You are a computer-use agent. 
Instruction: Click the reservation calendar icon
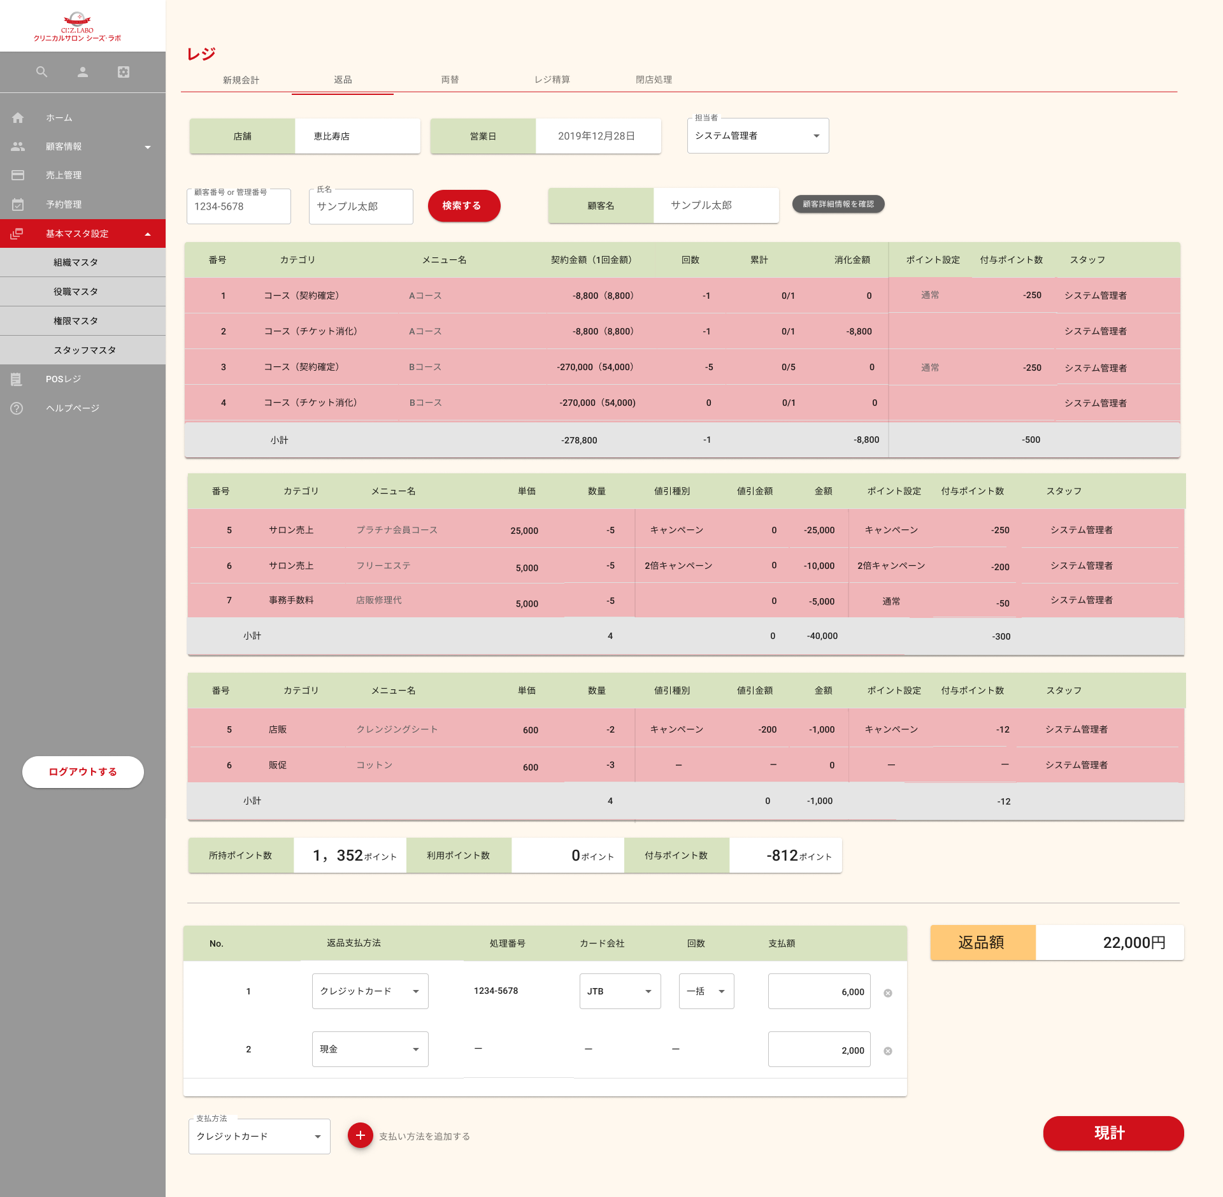click(18, 204)
